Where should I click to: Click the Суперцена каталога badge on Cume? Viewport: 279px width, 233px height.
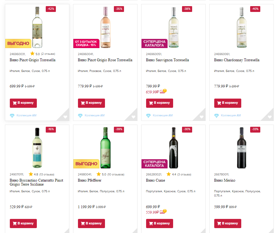click(154, 164)
